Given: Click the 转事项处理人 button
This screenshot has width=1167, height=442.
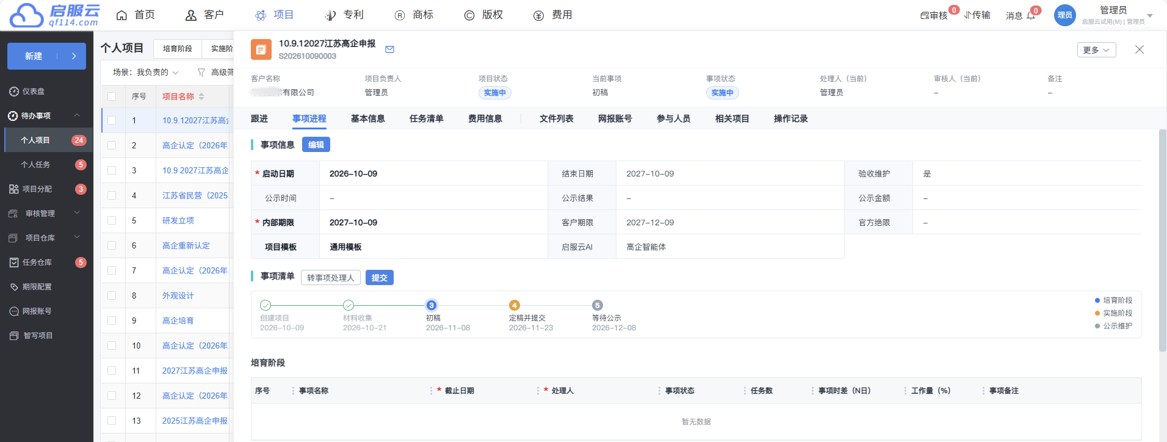Looking at the screenshot, I should (x=331, y=278).
